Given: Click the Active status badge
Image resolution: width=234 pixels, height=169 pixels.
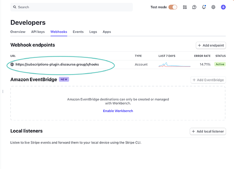Looking at the screenshot, I should tap(220, 64).
